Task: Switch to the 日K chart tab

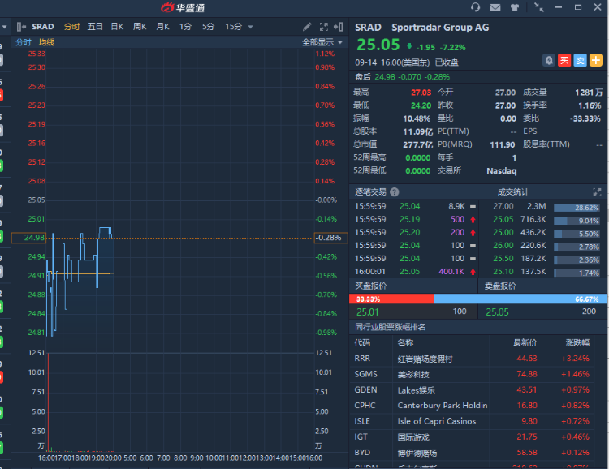Action: [x=117, y=27]
